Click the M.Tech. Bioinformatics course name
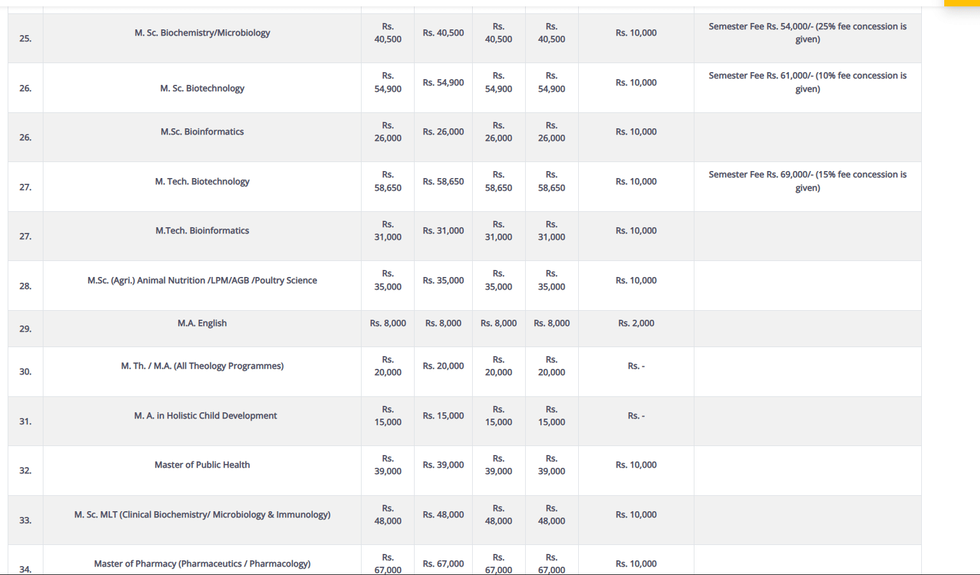The image size is (980, 575). (x=202, y=231)
